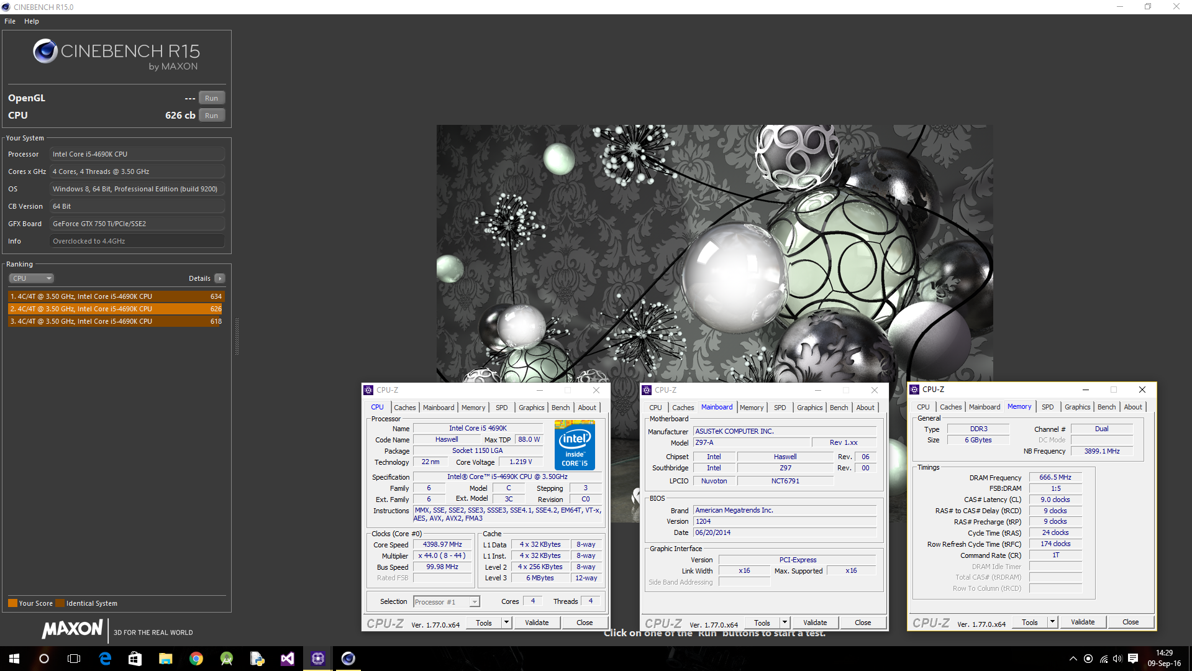The height and width of the screenshot is (671, 1192).
Task: Open the Action Center notifications icon
Action: [x=1133, y=659]
